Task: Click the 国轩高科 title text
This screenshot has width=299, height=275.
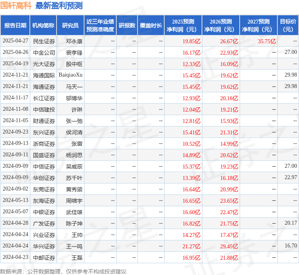Action: click(x=16, y=5)
